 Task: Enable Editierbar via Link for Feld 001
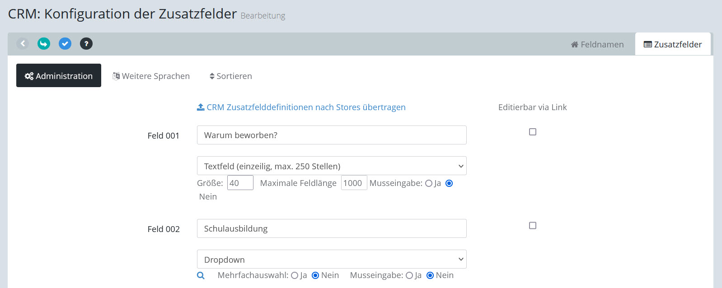[x=533, y=132]
